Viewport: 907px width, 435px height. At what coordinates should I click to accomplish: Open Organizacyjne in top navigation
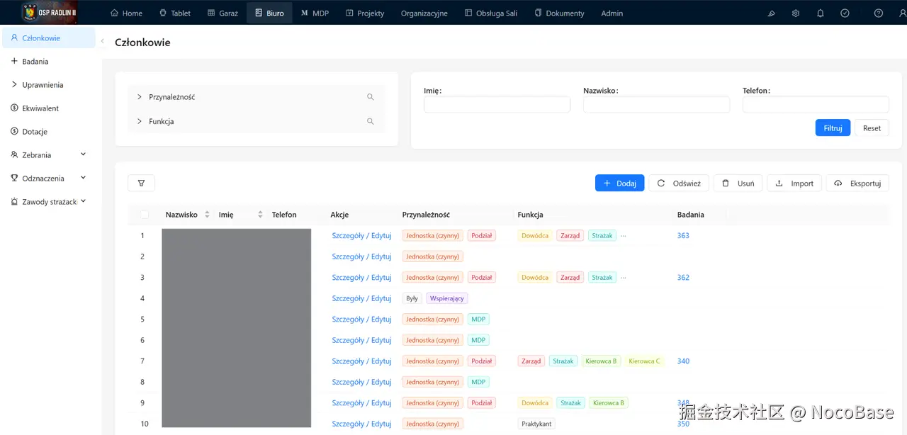(x=424, y=13)
